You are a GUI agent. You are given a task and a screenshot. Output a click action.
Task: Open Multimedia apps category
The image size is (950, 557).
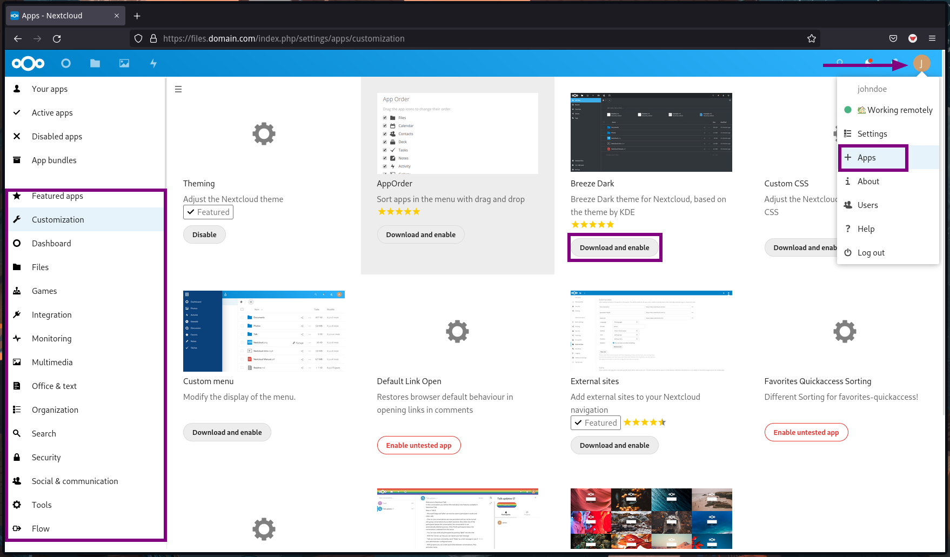(85, 363)
